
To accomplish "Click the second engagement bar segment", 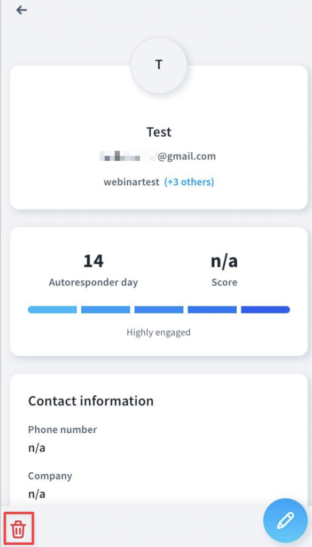I will (x=105, y=310).
